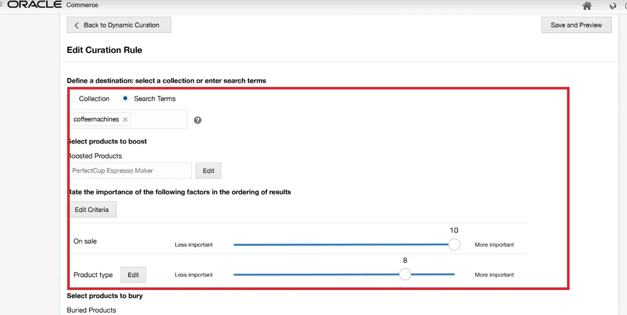This screenshot has height=315, width=627.
Task: Select the Collection radio button
Action: pos(71,98)
